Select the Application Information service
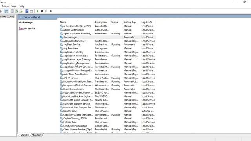The width and height of the screenshot is (251, 141). (107, 56)
